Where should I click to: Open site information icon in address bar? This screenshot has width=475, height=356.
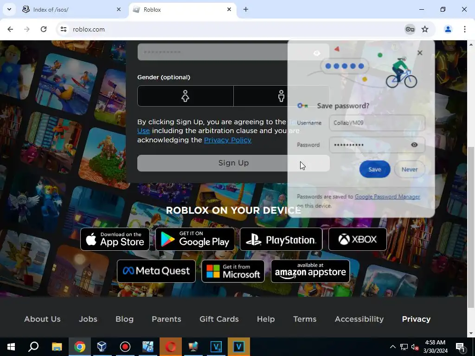click(63, 29)
